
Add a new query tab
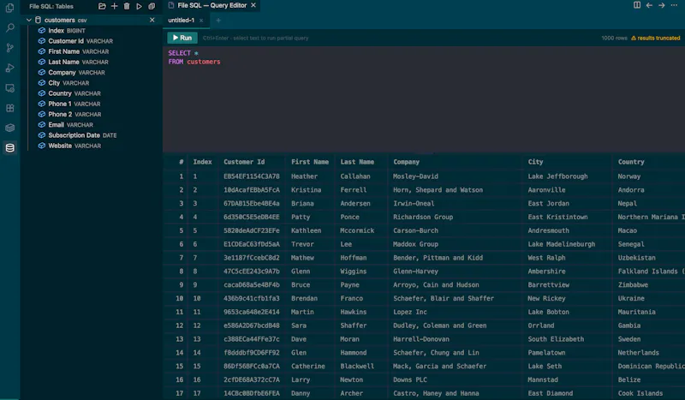tap(218, 20)
